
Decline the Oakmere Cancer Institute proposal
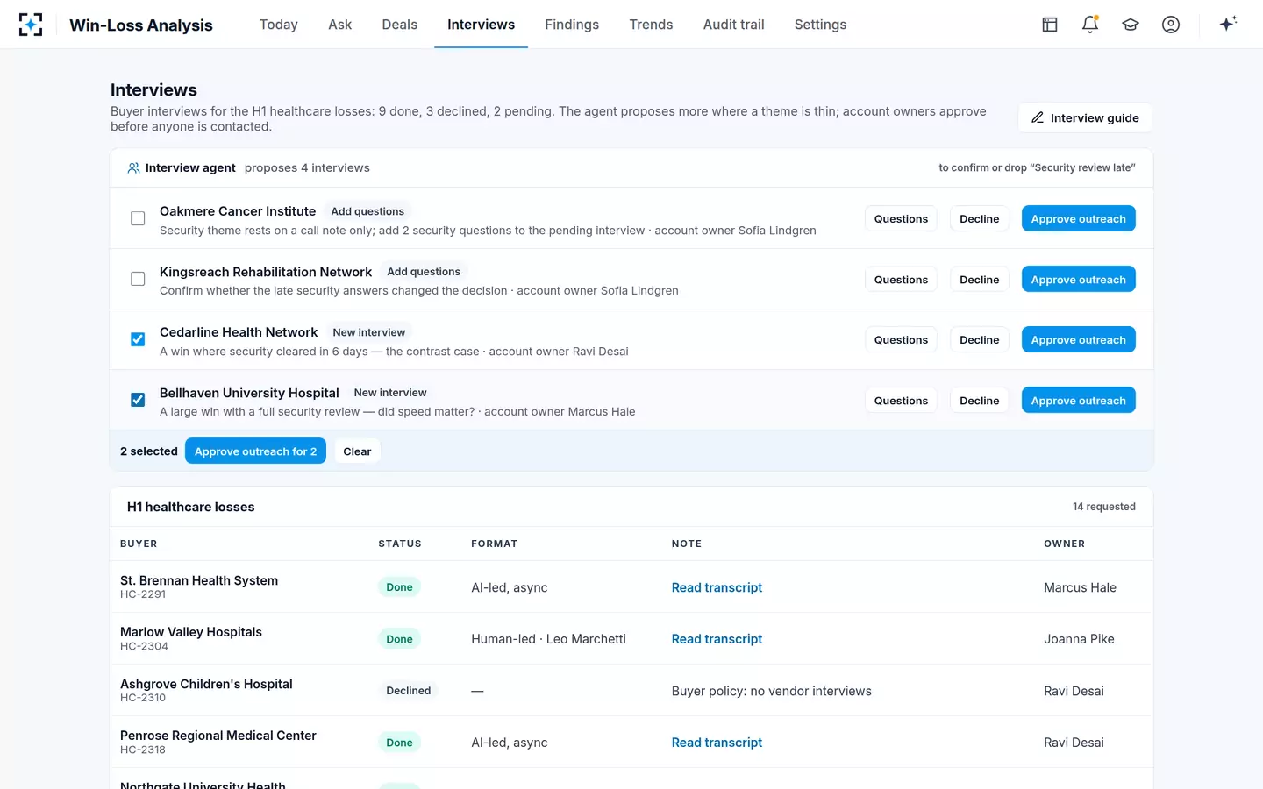980,218
